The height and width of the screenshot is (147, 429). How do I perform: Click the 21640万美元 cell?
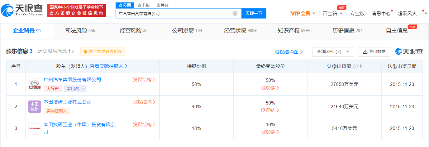pos(344,107)
